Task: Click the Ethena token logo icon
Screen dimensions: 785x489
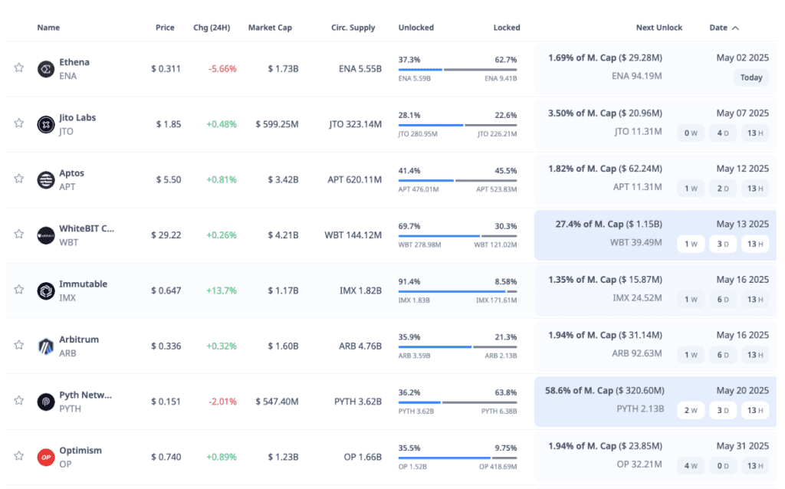Action: (x=45, y=68)
